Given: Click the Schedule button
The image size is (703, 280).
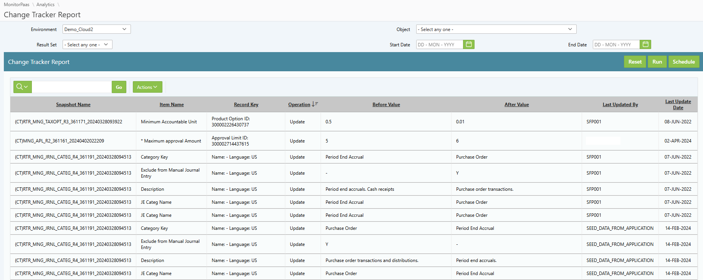Looking at the screenshot, I should (683, 62).
